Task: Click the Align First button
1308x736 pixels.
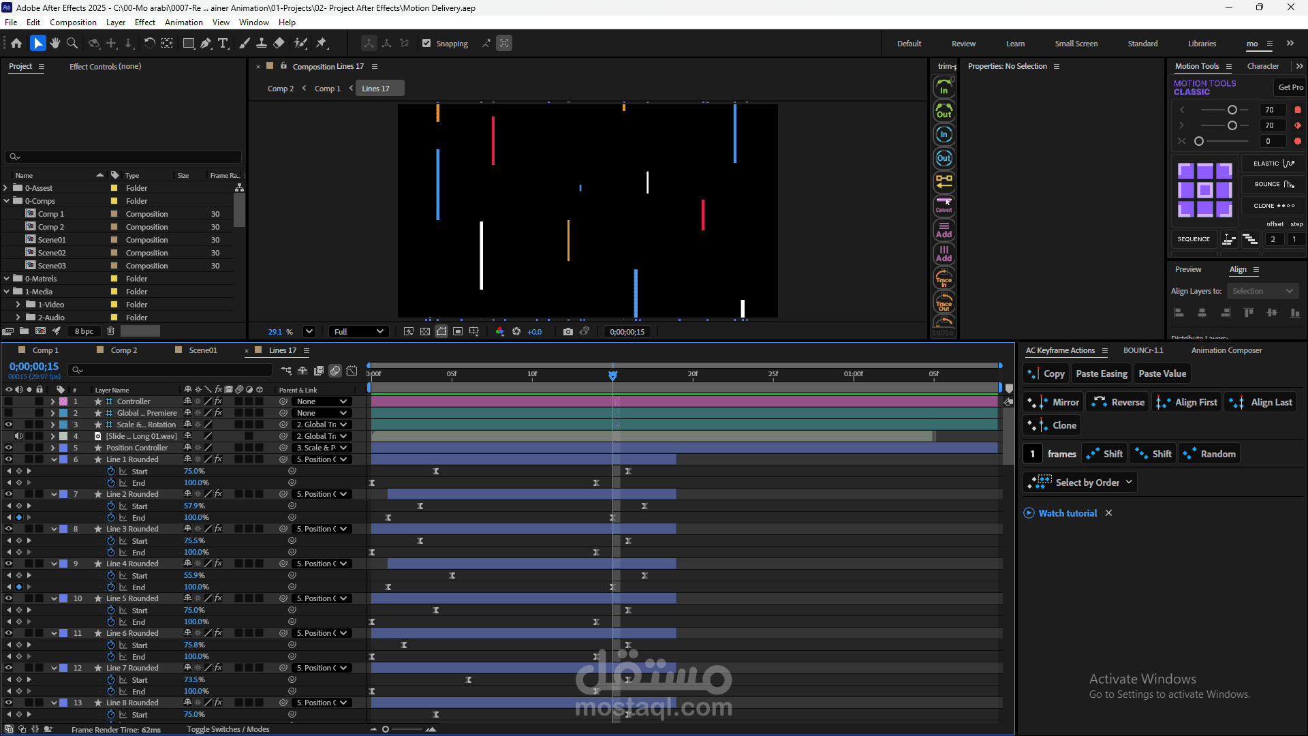Action: (x=1187, y=402)
